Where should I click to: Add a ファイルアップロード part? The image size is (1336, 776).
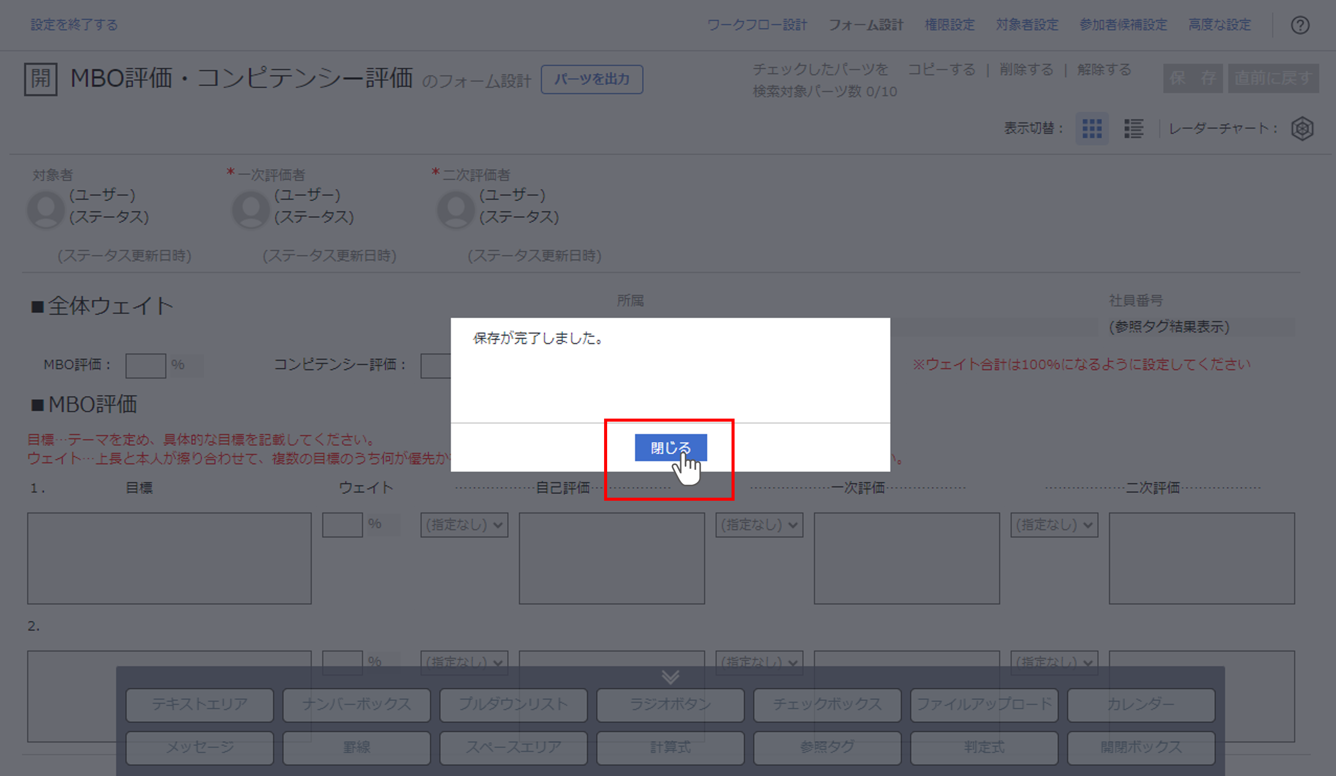tap(985, 705)
